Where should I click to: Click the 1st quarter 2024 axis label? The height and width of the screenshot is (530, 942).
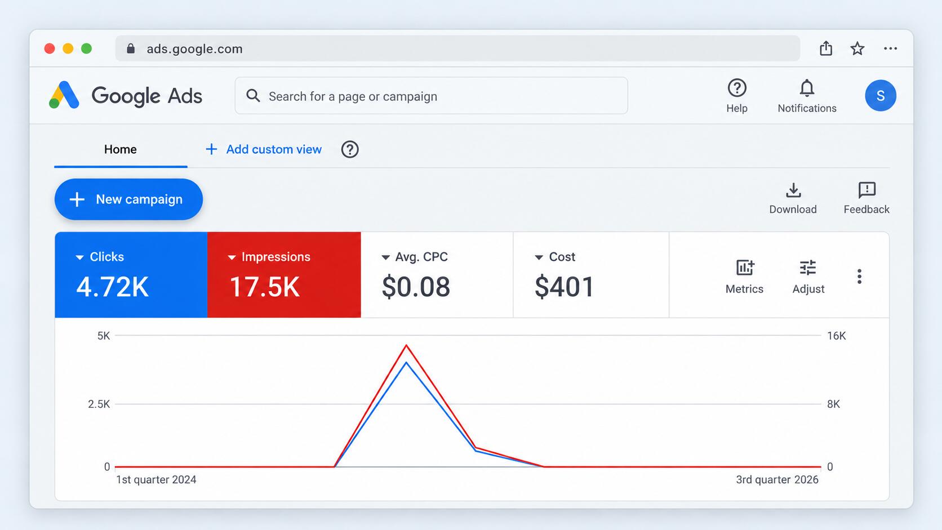pyautogui.click(x=156, y=480)
